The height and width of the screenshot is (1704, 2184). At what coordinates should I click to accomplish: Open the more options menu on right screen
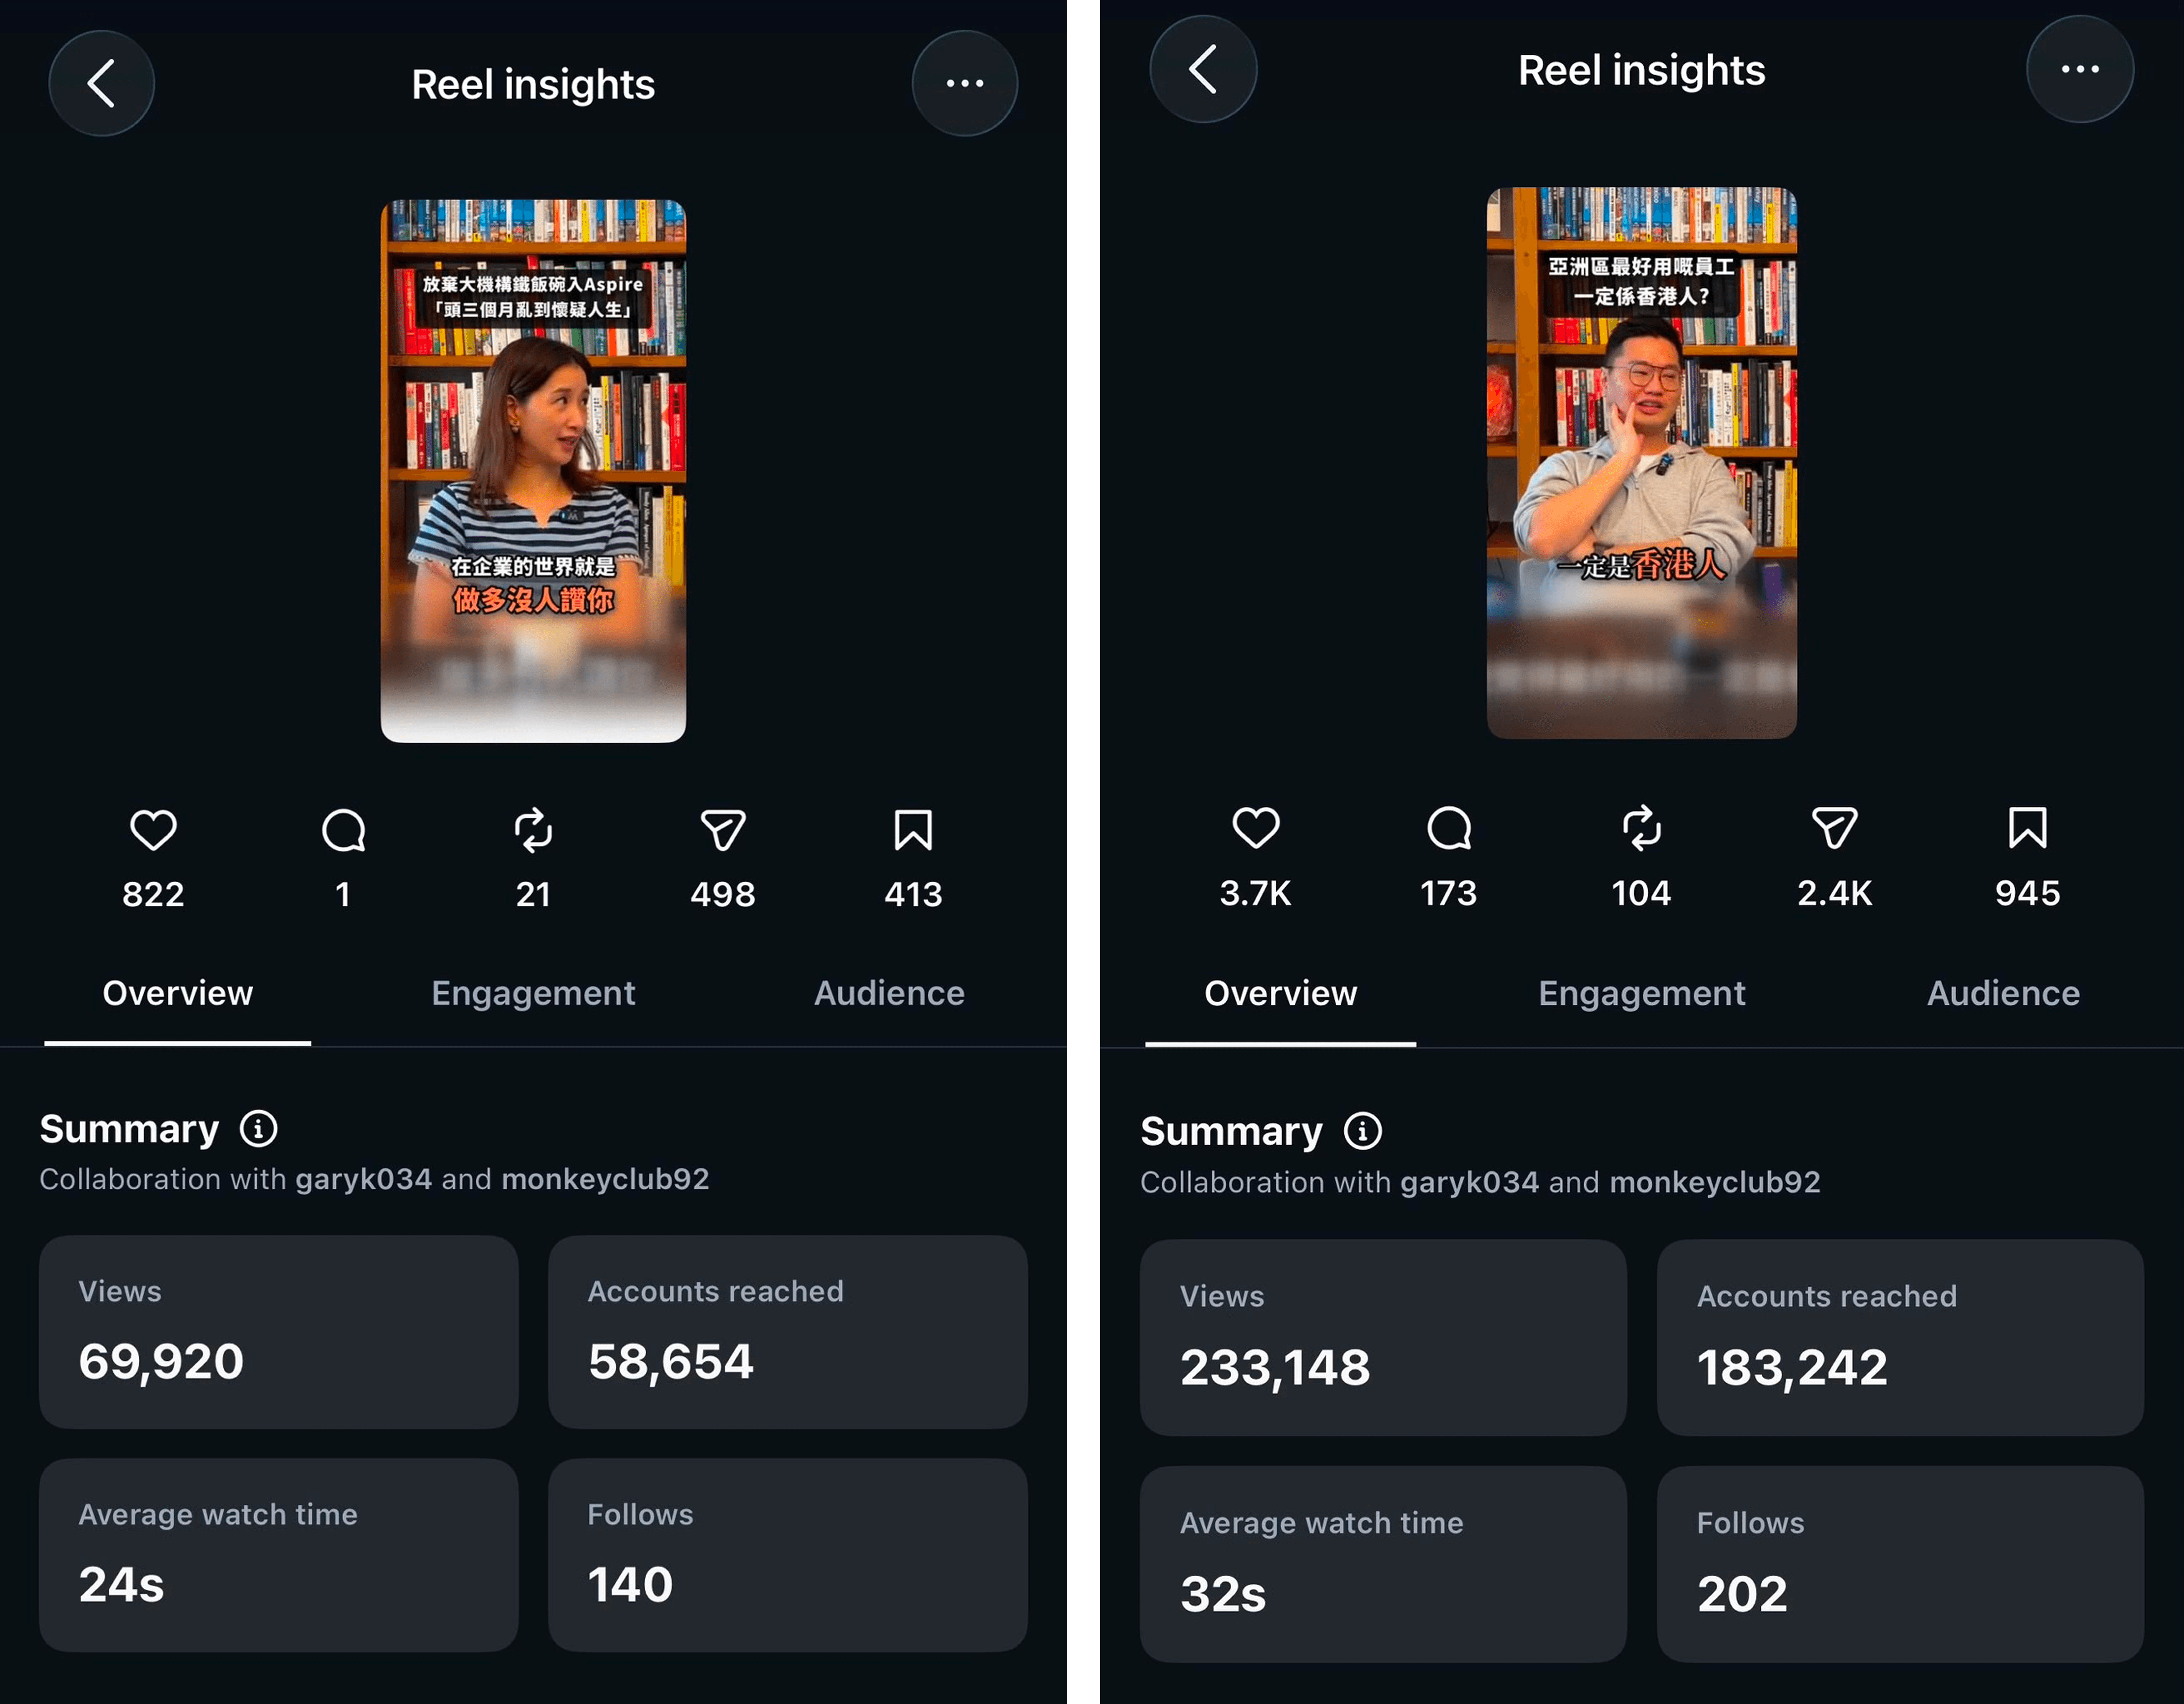[2080, 69]
